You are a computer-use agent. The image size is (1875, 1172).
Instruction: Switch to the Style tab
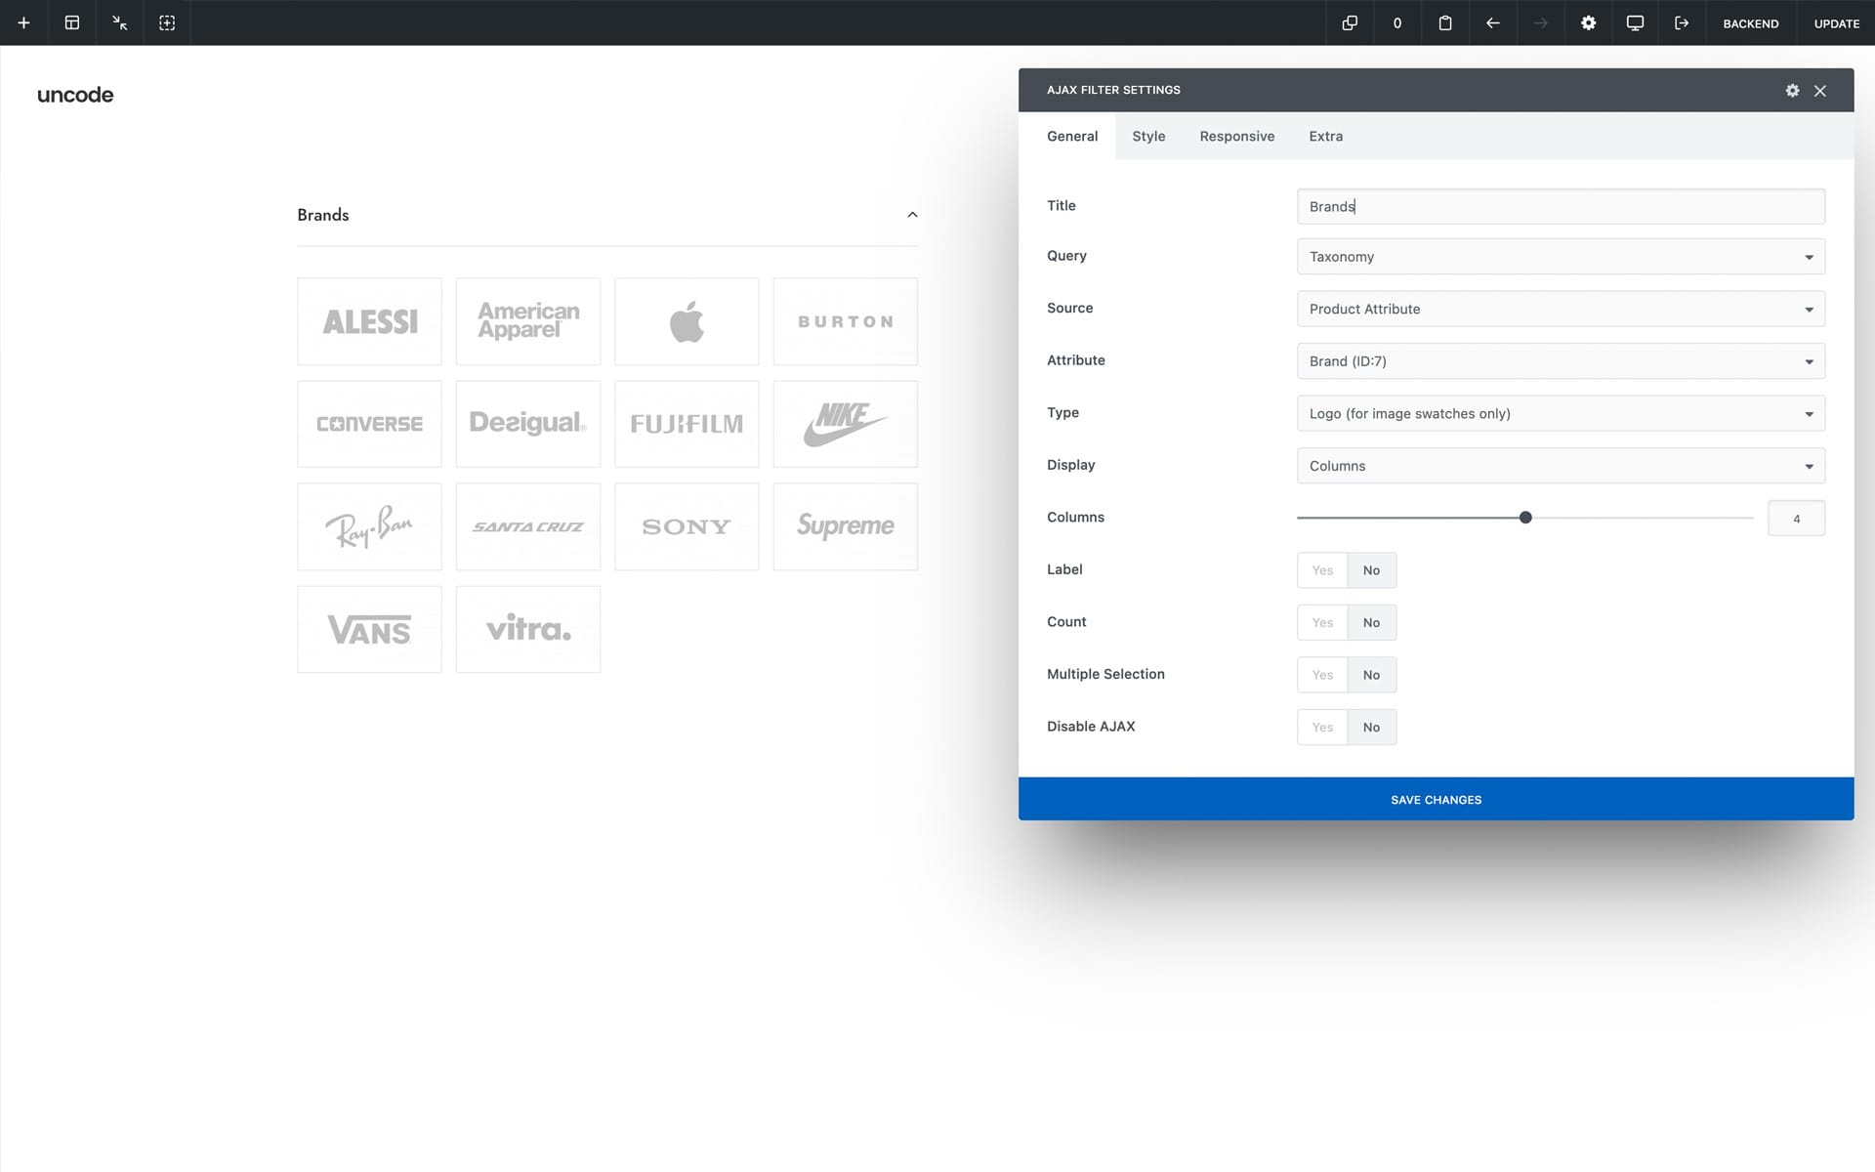click(1148, 136)
